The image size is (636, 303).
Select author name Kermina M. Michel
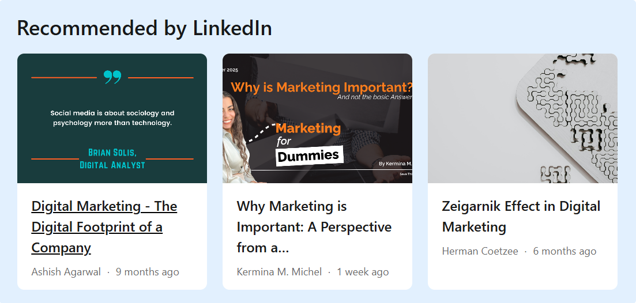[x=279, y=272]
